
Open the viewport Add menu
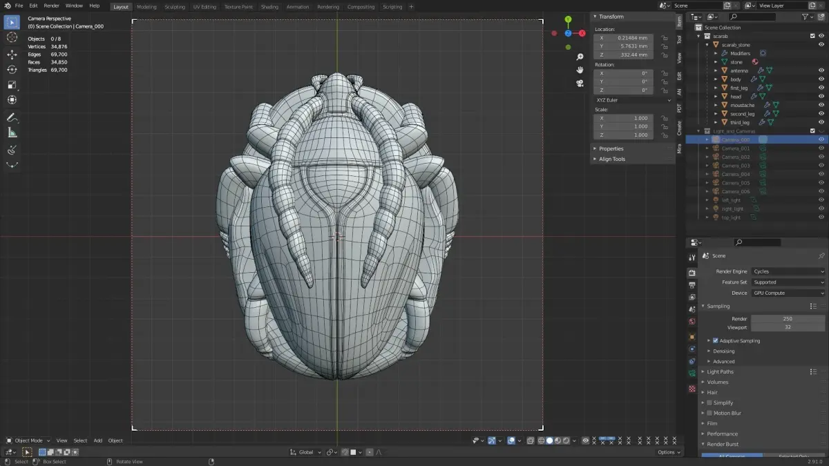pos(98,440)
